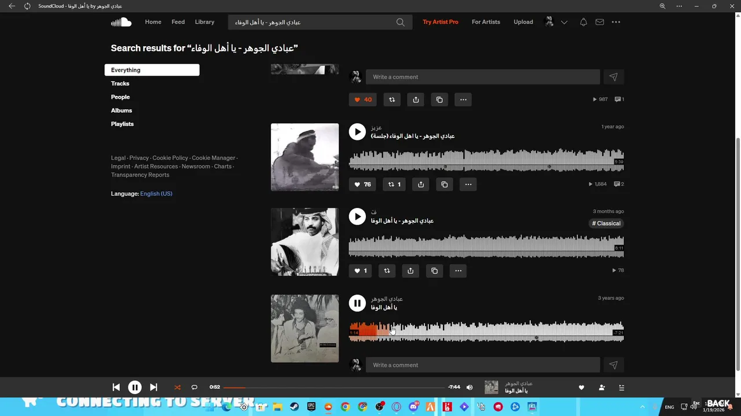Skip to previous track in player bar
741x416 pixels.
tap(116, 387)
